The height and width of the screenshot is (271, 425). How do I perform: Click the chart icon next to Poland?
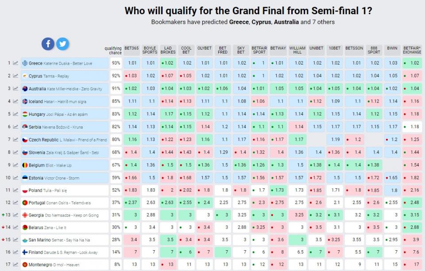(15, 191)
